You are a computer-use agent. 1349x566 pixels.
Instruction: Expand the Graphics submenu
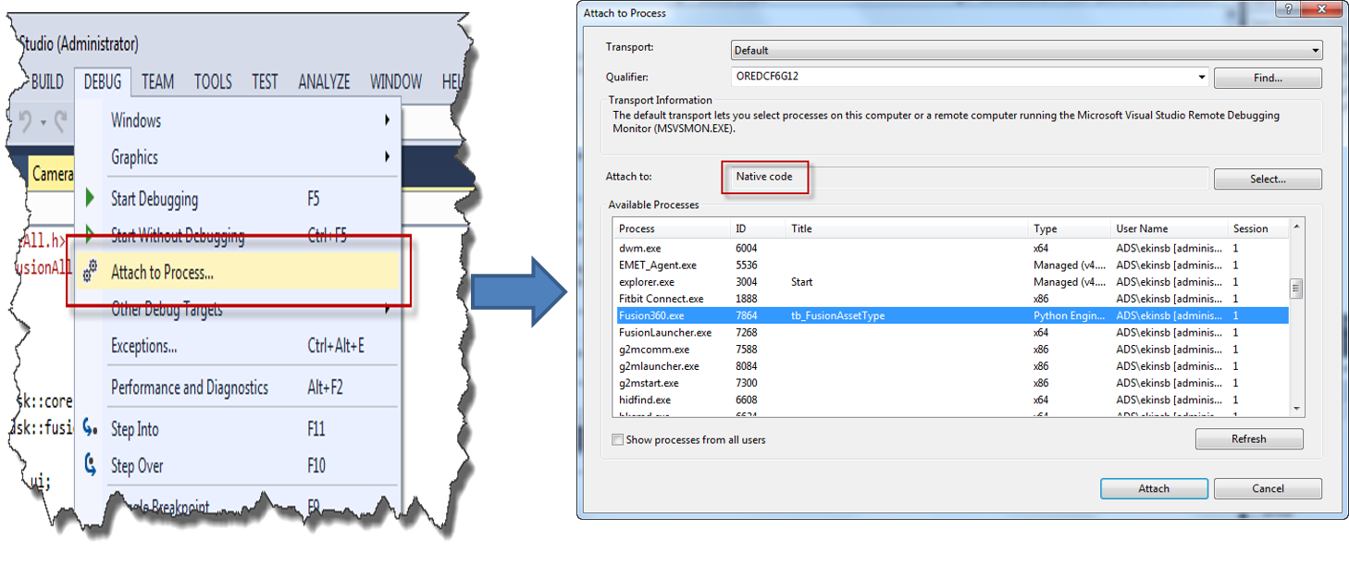[386, 157]
